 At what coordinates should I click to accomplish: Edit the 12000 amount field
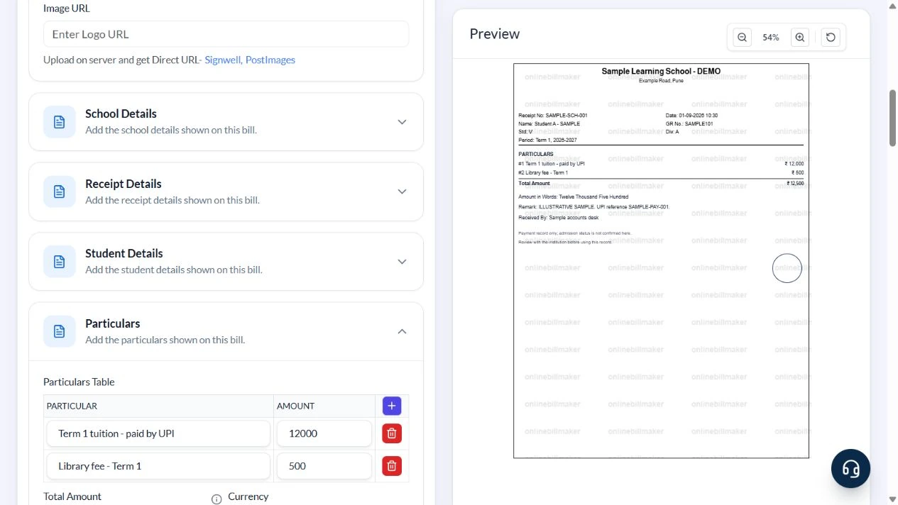pyautogui.click(x=324, y=433)
